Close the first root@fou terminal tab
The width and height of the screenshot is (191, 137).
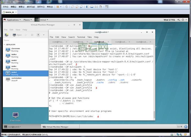tap(66, 42)
